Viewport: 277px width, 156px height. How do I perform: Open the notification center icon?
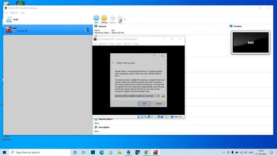[271, 152]
